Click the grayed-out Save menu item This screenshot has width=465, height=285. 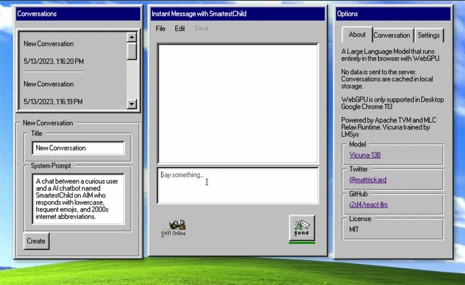click(202, 28)
